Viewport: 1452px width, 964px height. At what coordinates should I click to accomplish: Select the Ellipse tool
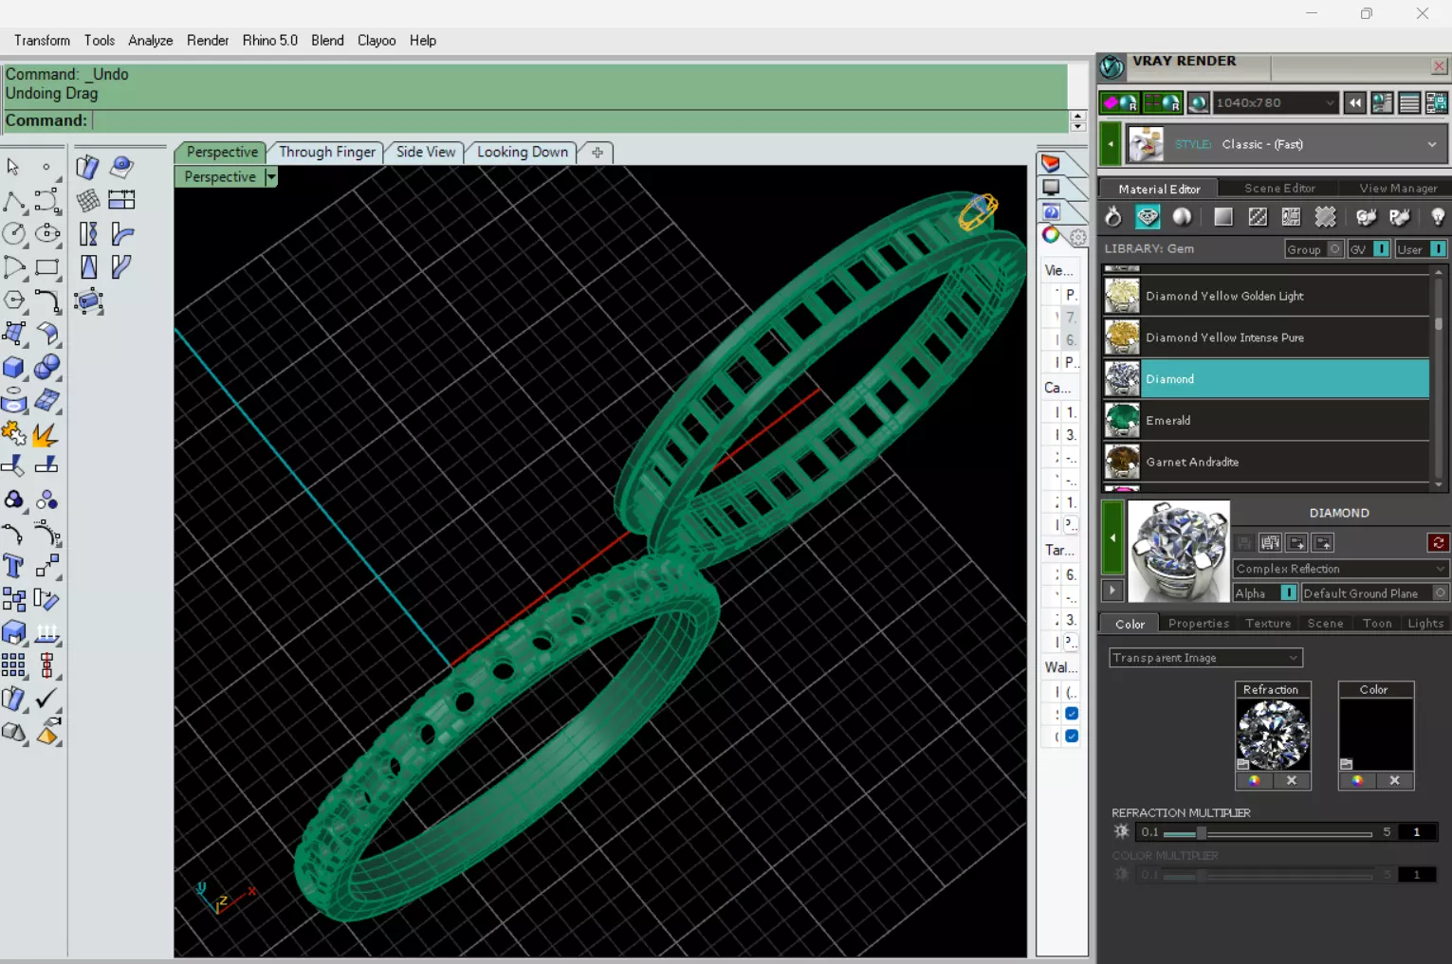click(47, 234)
